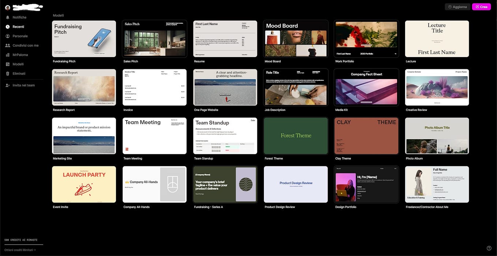Click the MrPaloma workspace icon

click(x=8, y=55)
